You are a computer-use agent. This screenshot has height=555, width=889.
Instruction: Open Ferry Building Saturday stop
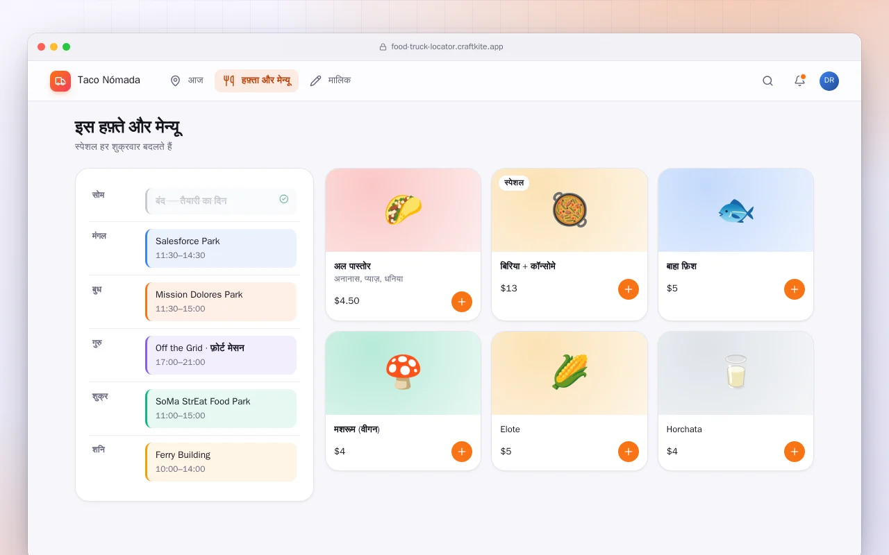pyautogui.click(x=221, y=462)
